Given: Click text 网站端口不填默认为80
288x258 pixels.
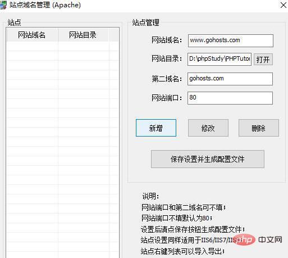Looking at the screenshot, I should (177, 218).
